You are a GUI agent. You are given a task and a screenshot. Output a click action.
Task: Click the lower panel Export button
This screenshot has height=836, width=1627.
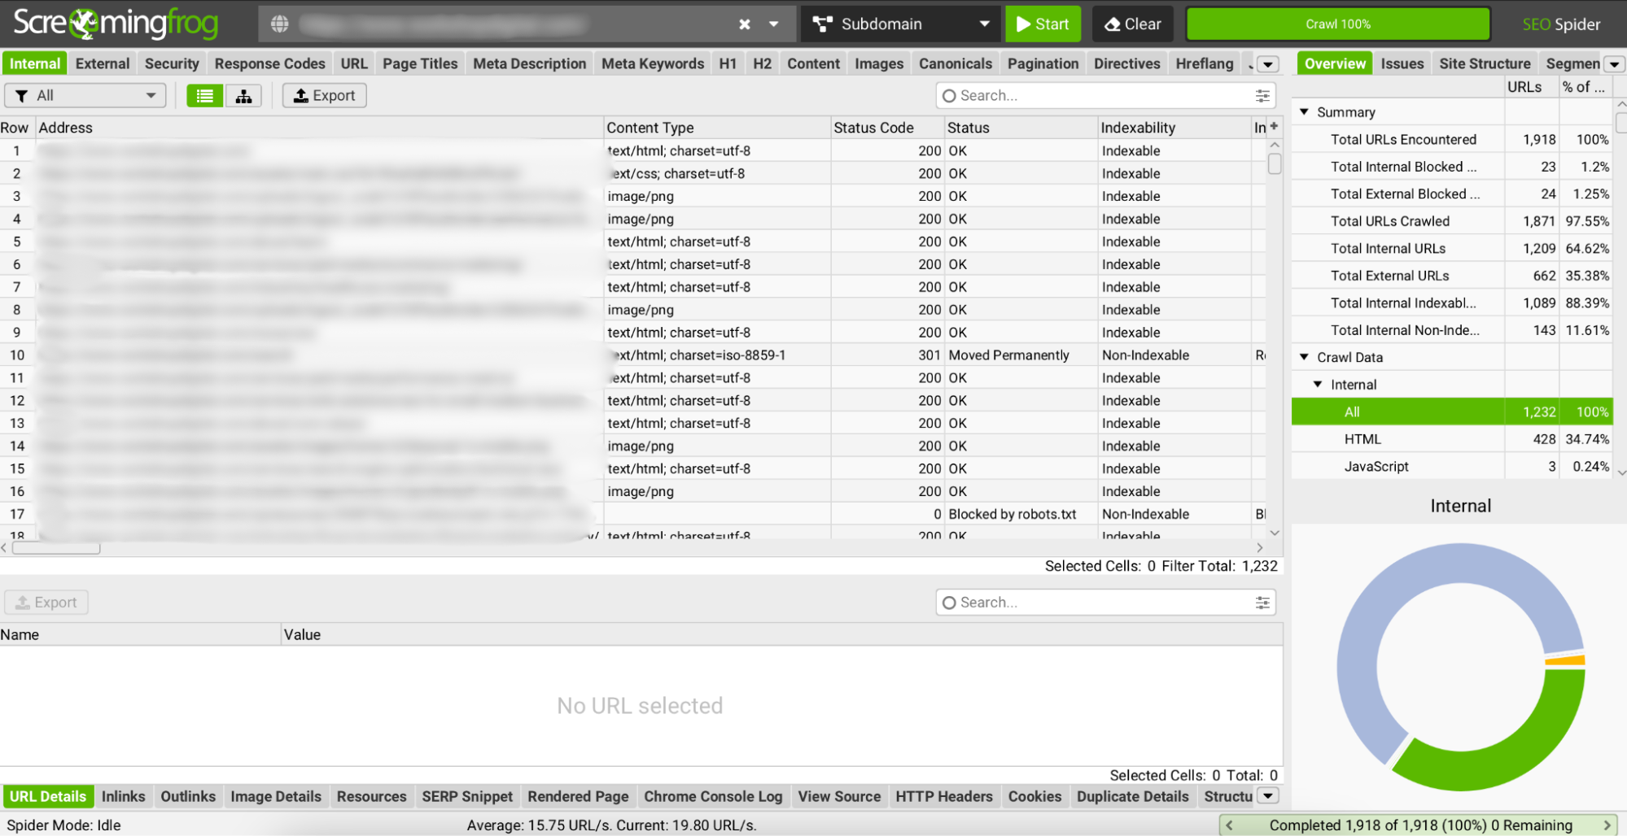[46, 603]
